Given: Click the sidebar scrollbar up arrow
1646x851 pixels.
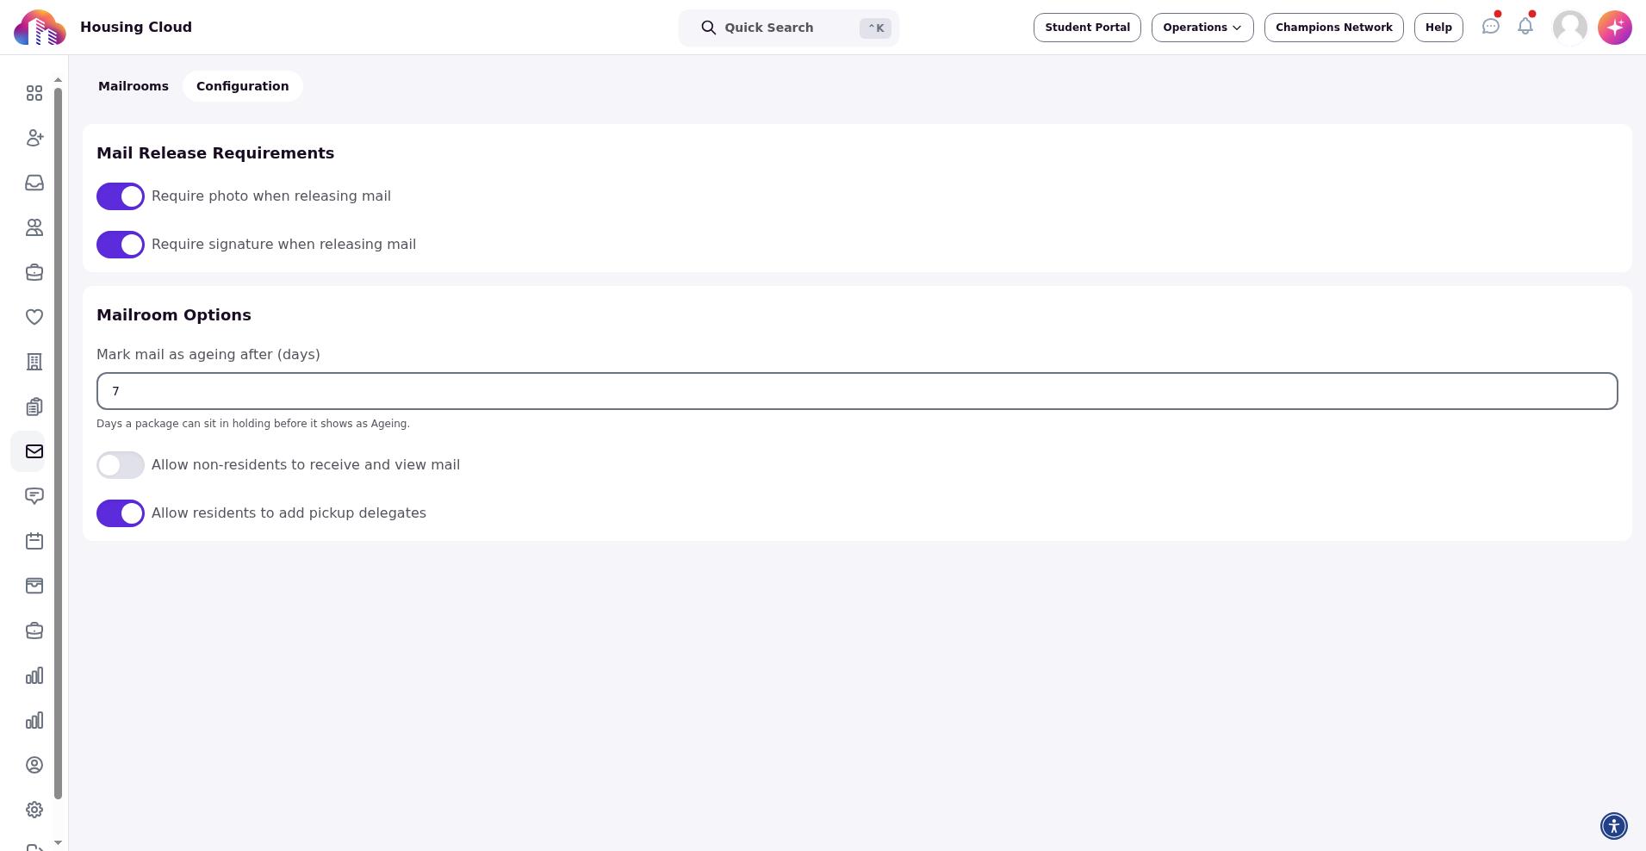Looking at the screenshot, I should coord(58,80).
